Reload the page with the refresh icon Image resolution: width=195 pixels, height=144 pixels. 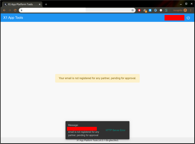coord(15,10)
